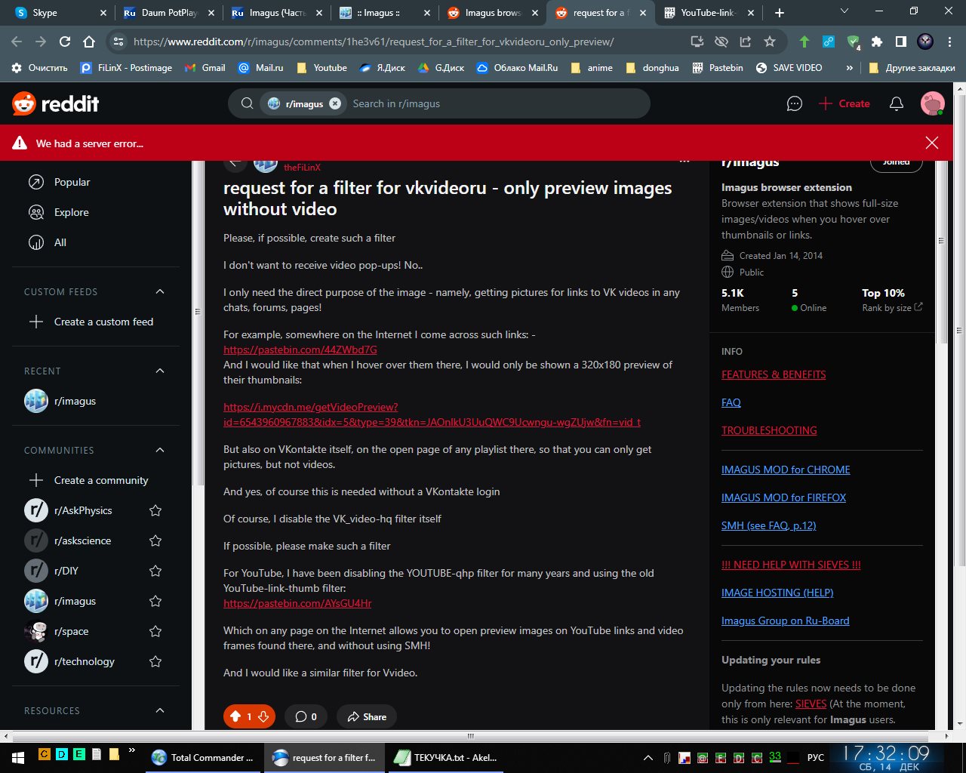966x773 pixels.
Task: Favorite r/technology with its star
Action: [x=155, y=661]
